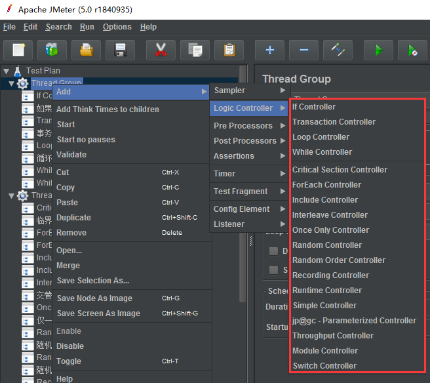Open the Pre Processors submenu
This screenshot has width=430, height=383.
249,126
